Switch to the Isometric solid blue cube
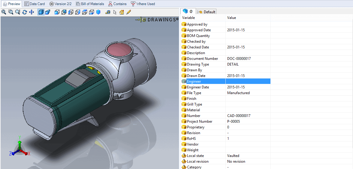 tap(98, 12)
